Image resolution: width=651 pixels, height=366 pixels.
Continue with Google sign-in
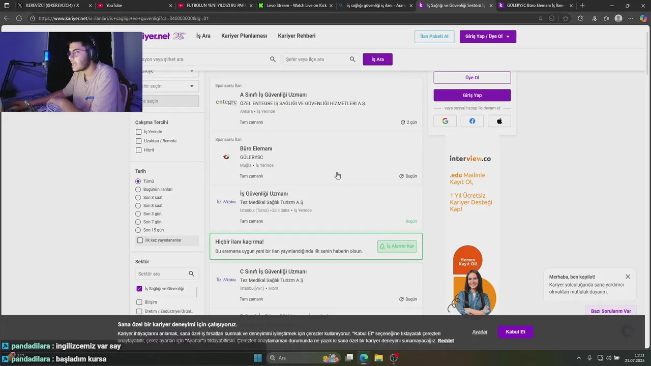tap(445, 121)
